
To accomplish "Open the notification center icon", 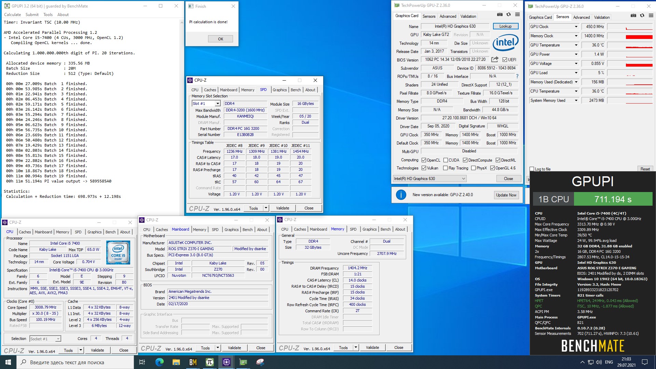I will pyautogui.click(x=645, y=362).
